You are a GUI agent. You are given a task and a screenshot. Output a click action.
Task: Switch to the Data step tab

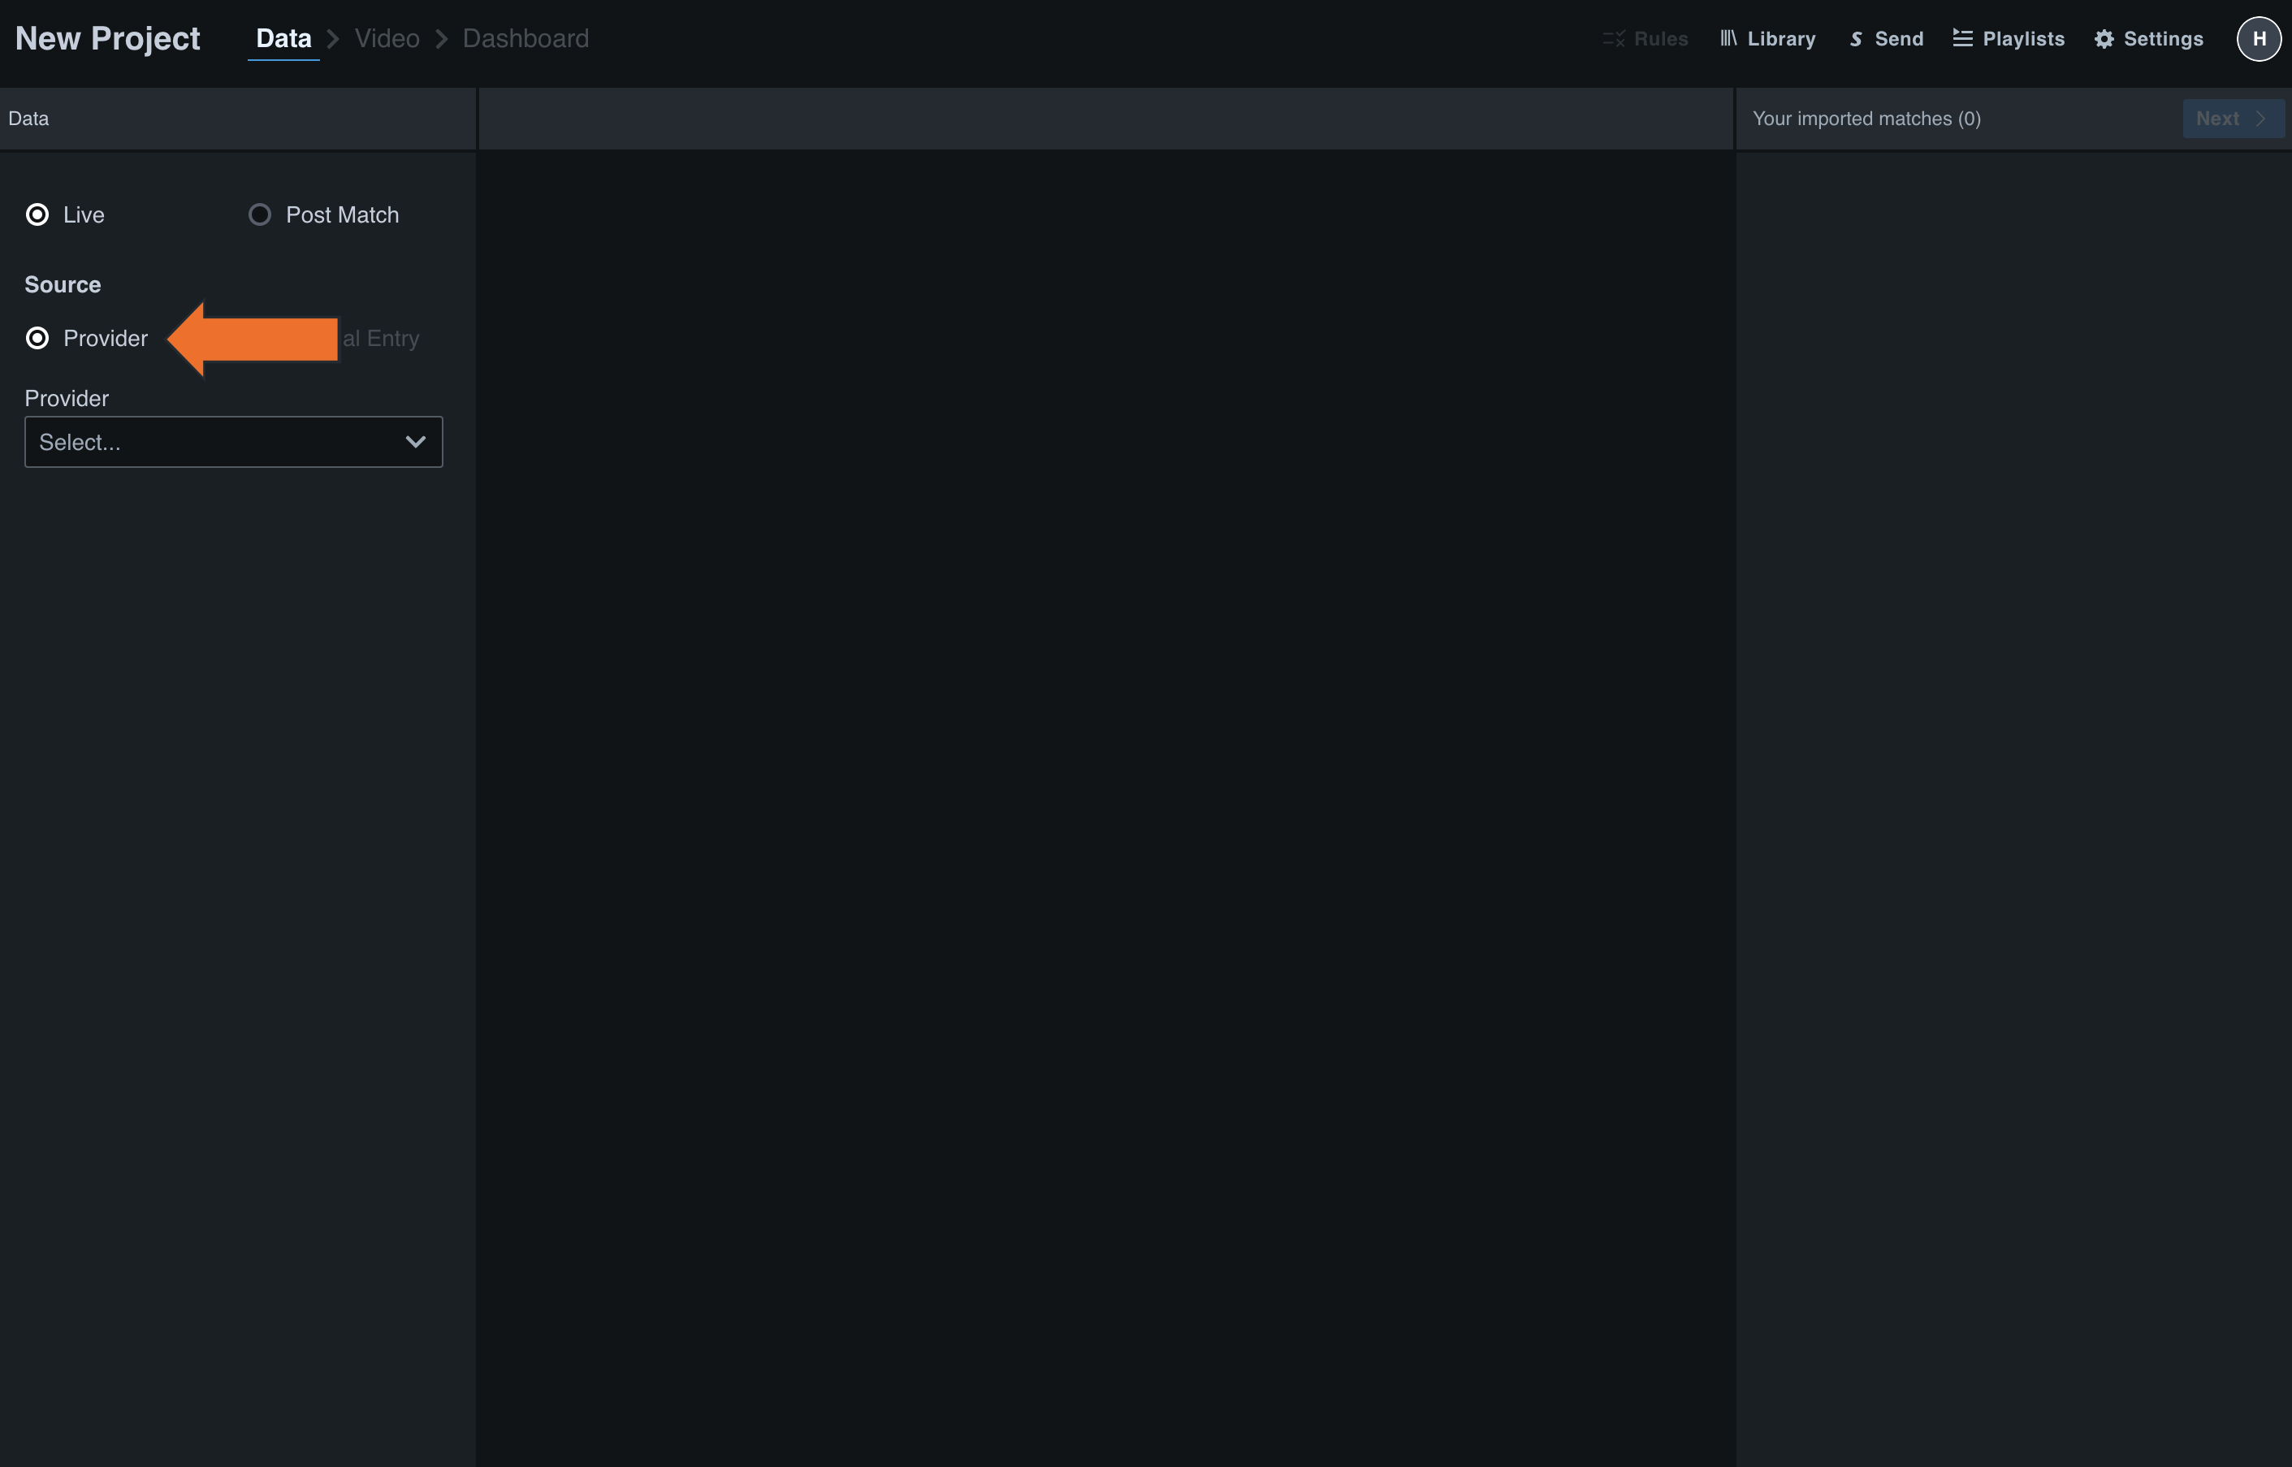tap(283, 38)
